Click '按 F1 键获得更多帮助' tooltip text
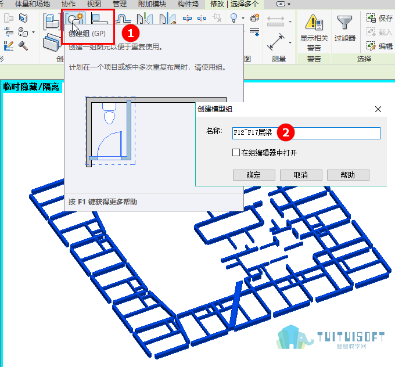The height and width of the screenshot is (367, 395). [x=103, y=202]
